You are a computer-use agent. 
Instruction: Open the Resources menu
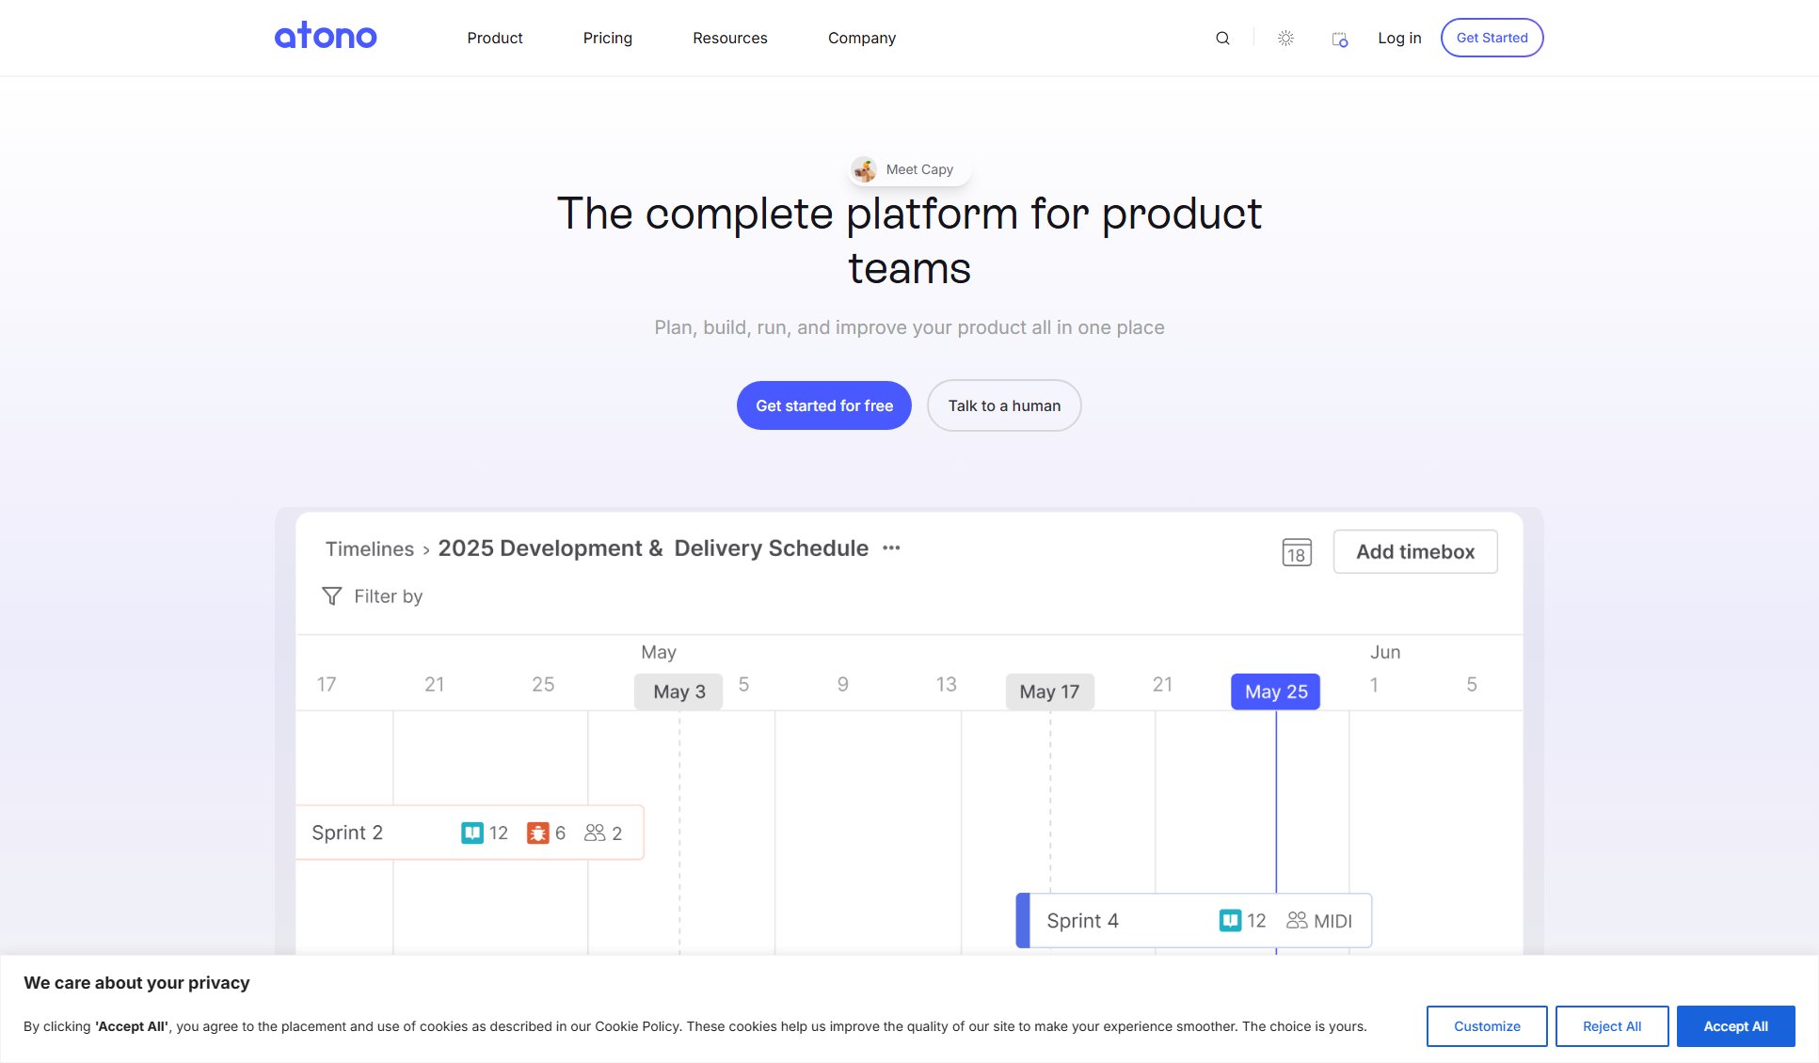pyautogui.click(x=730, y=39)
